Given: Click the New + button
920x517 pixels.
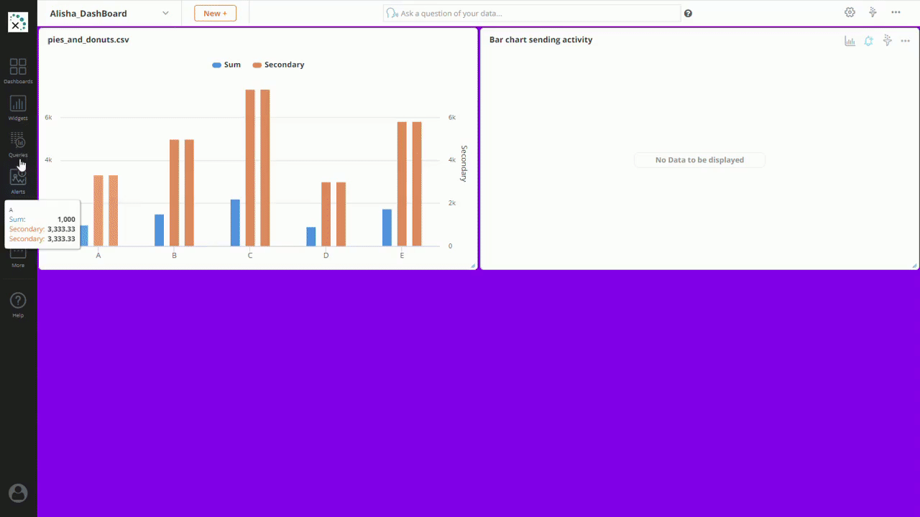Looking at the screenshot, I should pos(215,13).
